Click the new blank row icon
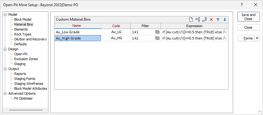The image size is (263, 115). click(x=191, y=19)
